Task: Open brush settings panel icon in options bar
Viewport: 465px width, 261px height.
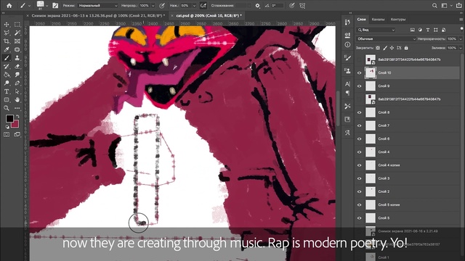Action: tap(55, 5)
